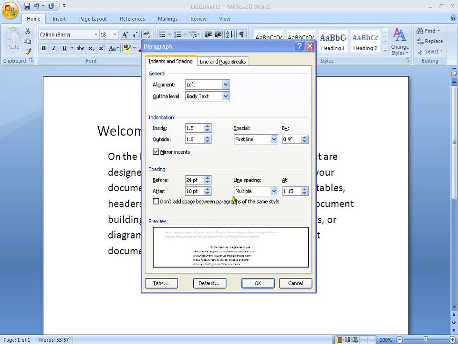Paste from the clipboard
Screen dimensions: 458x344
(13, 40)
